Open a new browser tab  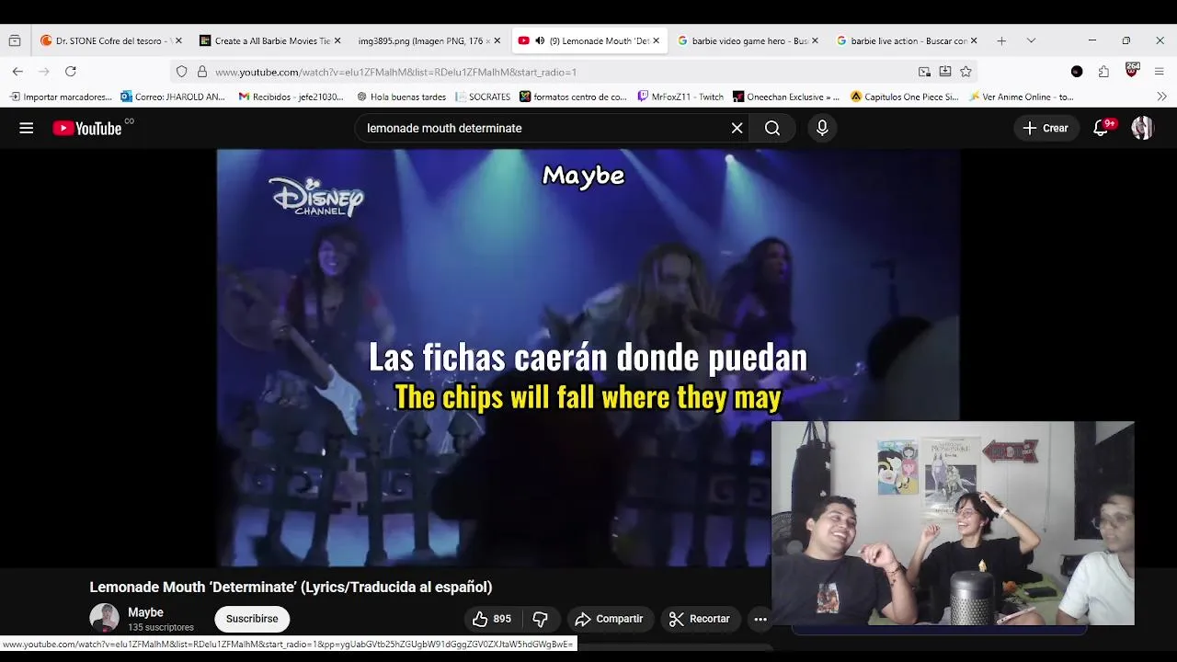click(1001, 40)
